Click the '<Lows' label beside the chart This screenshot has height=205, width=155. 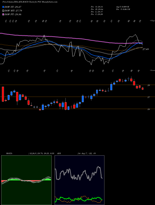[x=152, y=70]
